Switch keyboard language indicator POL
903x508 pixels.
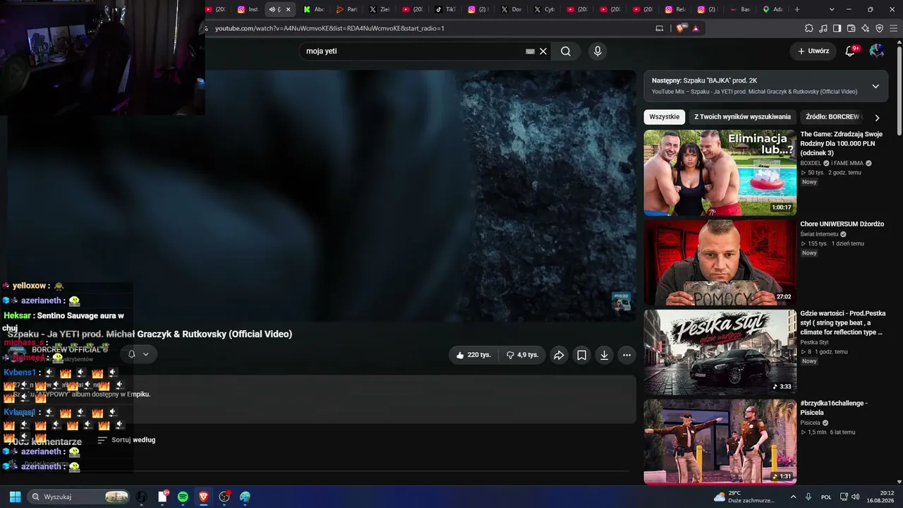coord(826,497)
